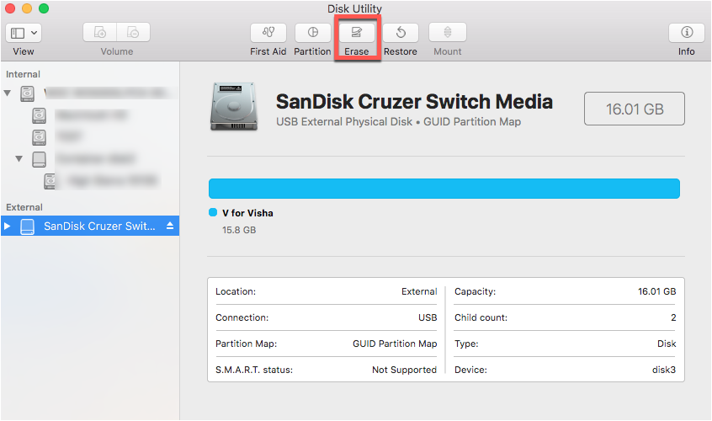Screen dimensions: 712x421
Task: Close the Disk Utility window
Action: click(x=9, y=8)
